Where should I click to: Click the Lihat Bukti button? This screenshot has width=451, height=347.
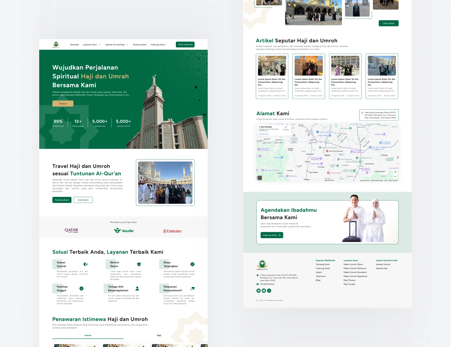[83, 200]
